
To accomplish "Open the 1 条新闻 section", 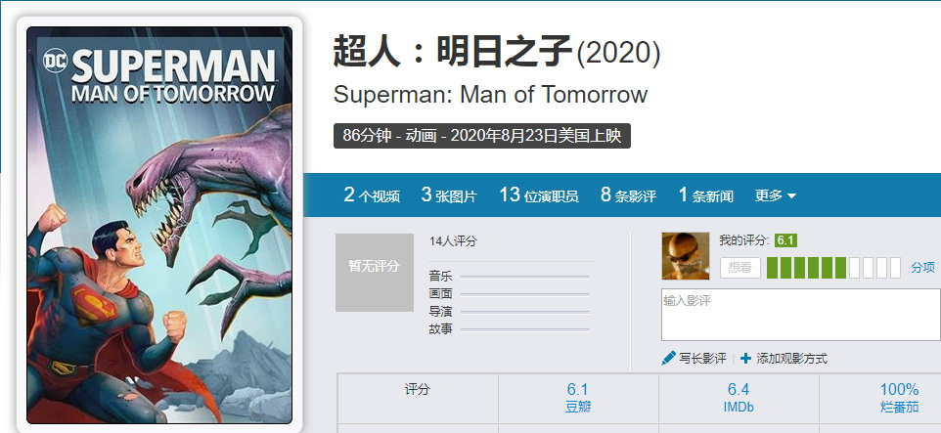I will click(x=706, y=195).
